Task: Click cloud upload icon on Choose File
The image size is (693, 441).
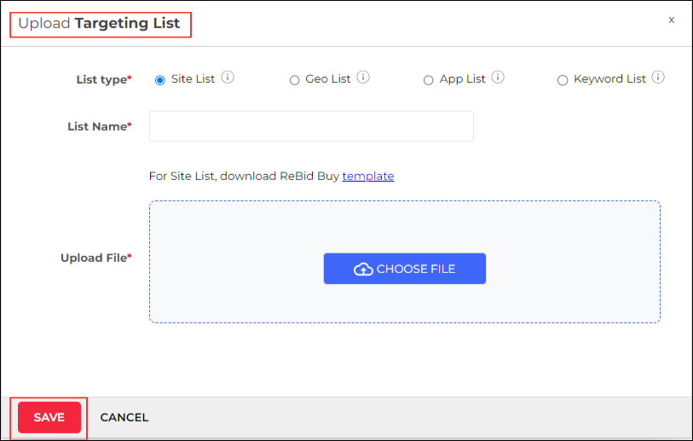Action: [x=363, y=269]
